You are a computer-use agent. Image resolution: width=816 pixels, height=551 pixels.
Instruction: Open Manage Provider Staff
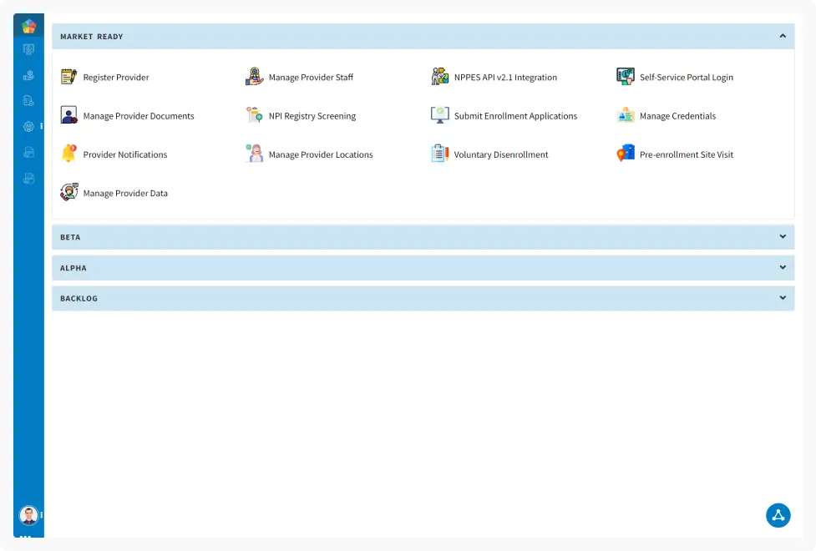[310, 78]
